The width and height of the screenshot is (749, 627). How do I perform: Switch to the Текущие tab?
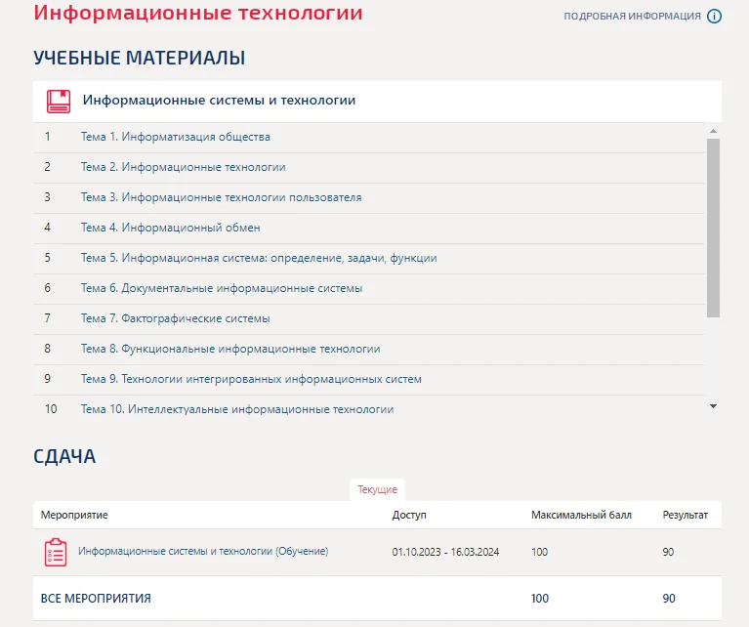pos(377,489)
